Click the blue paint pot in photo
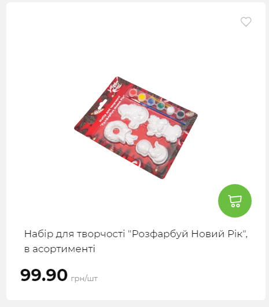 coord(150,102)
